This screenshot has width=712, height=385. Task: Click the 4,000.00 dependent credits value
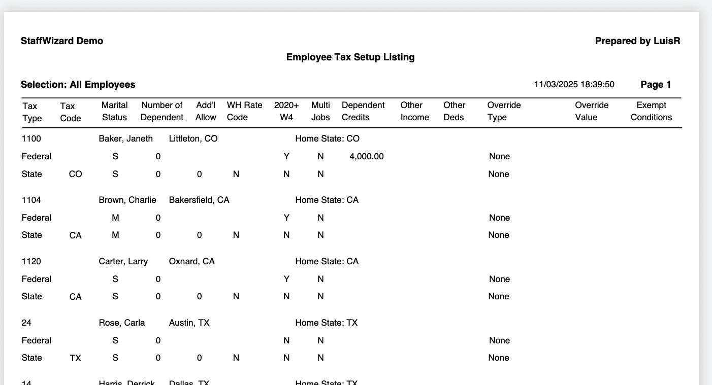coord(366,156)
